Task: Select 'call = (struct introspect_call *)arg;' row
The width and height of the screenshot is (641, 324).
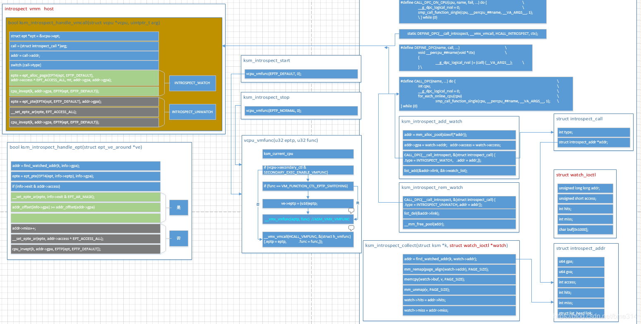Action: click(84, 46)
